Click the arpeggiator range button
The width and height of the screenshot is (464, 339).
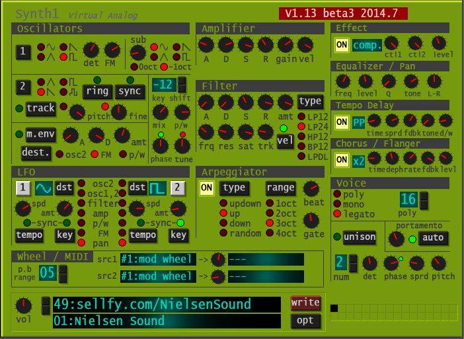pyautogui.click(x=280, y=188)
